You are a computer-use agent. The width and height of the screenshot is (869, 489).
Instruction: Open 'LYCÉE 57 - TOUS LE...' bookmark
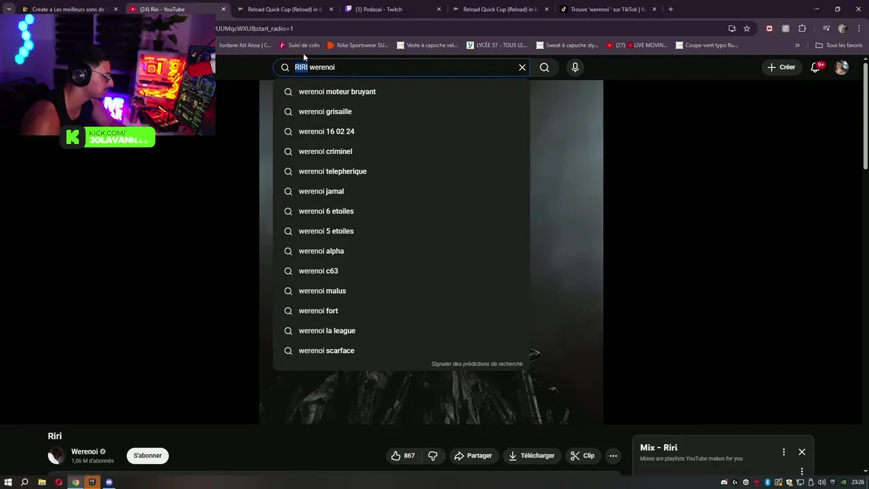click(x=497, y=46)
